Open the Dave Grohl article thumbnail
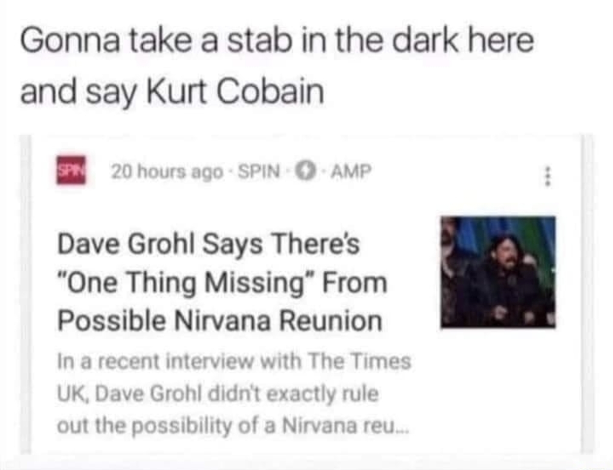Viewport: 613px width, 470px height. tap(498, 272)
